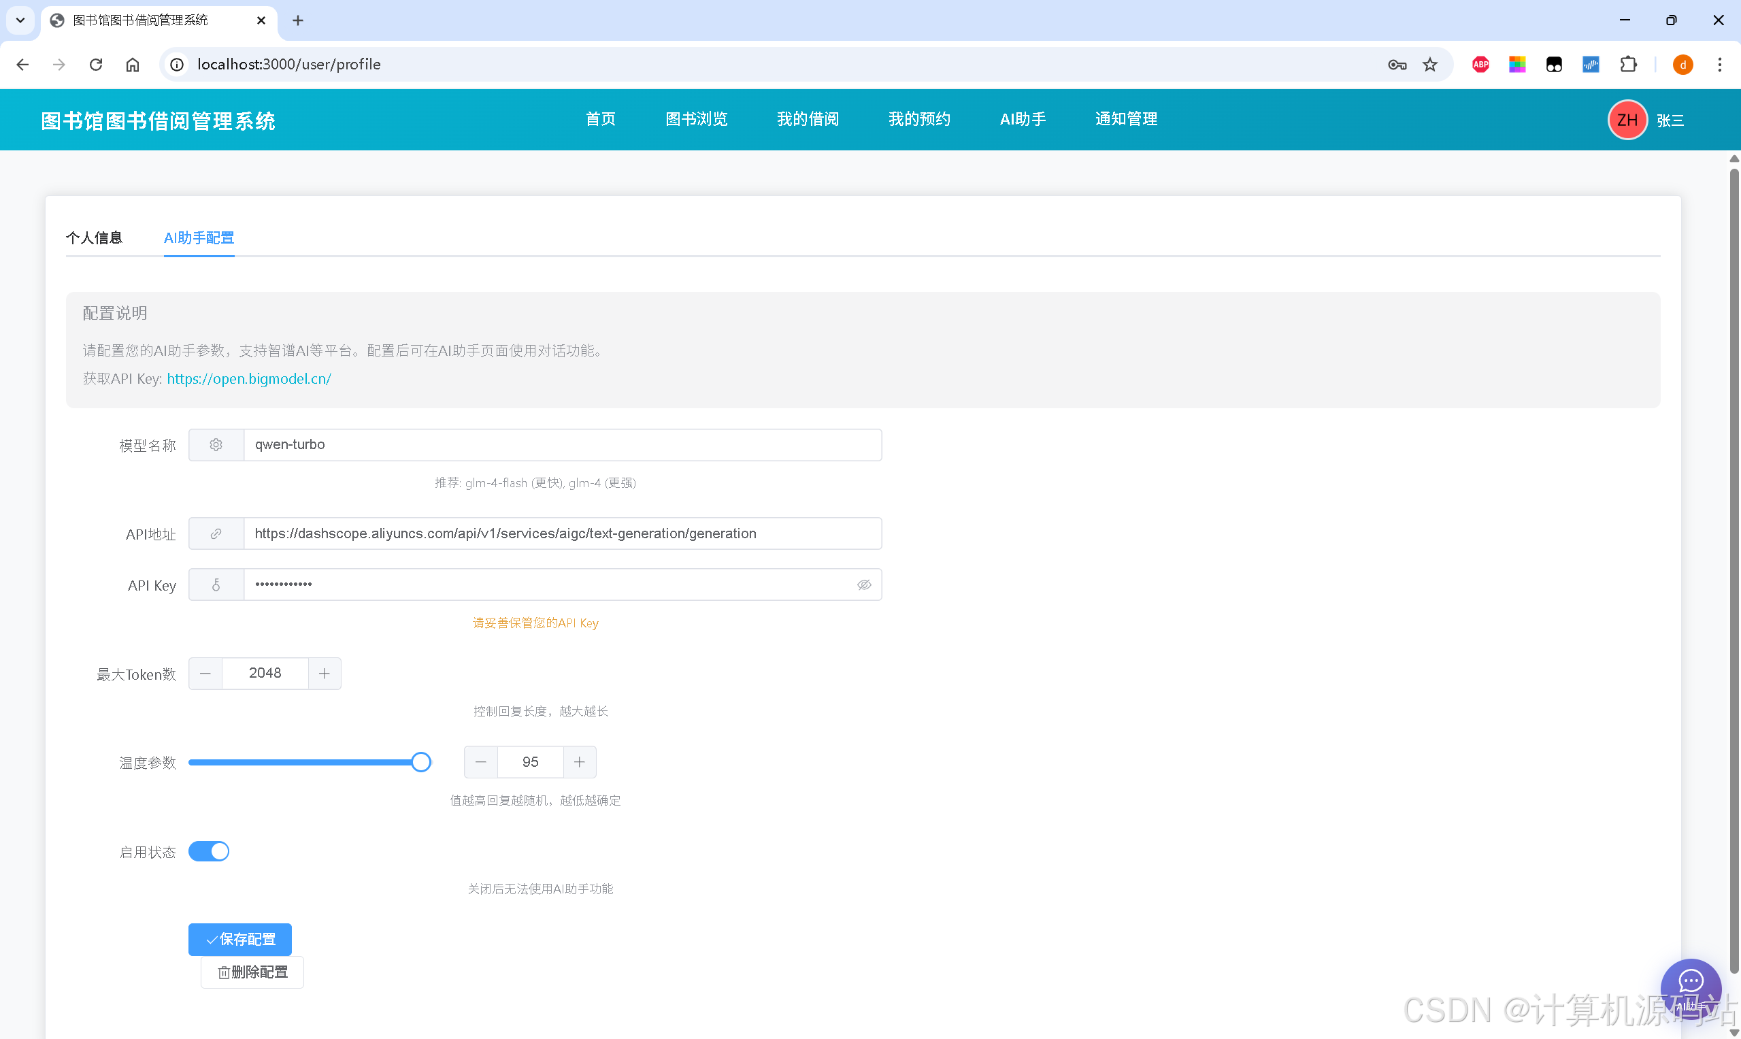This screenshot has width=1741, height=1039.
Task: Open the 图书浏览 navigation menu
Action: point(696,119)
